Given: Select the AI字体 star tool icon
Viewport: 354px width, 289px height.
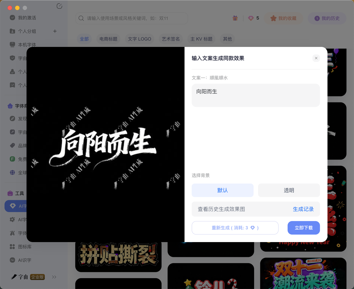Looking at the screenshot, I should point(13,219).
